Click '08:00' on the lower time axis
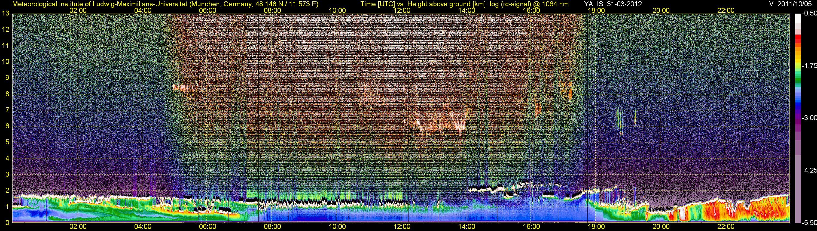The height and width of the screenshot is (231, 817). (x=272, y=227)
